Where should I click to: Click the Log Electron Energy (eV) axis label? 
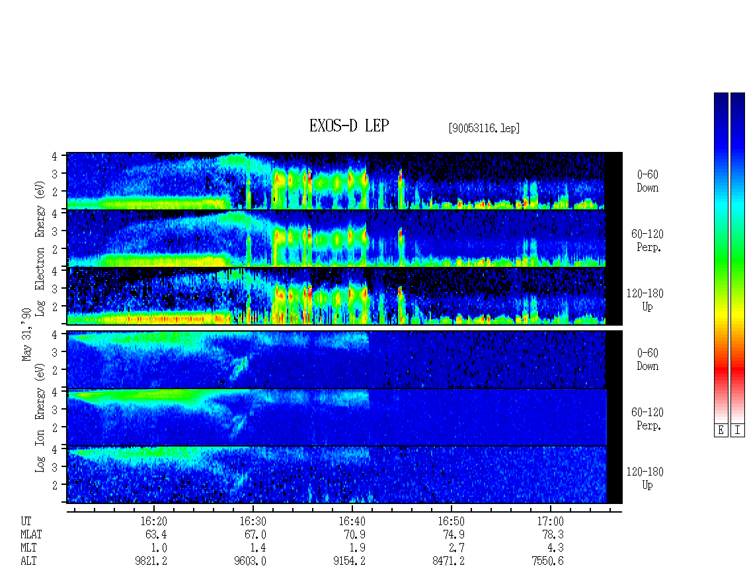pos(40,248)
